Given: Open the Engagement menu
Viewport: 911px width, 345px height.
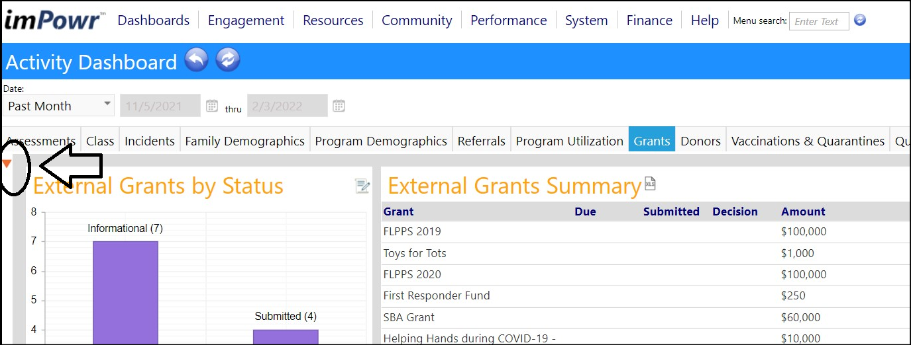Looking at the screenshot, I should 246,20.
